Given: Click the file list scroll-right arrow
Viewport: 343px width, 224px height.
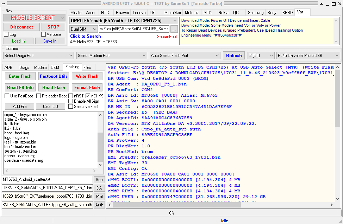Looking at the screenshot, I should click(94, 171).
